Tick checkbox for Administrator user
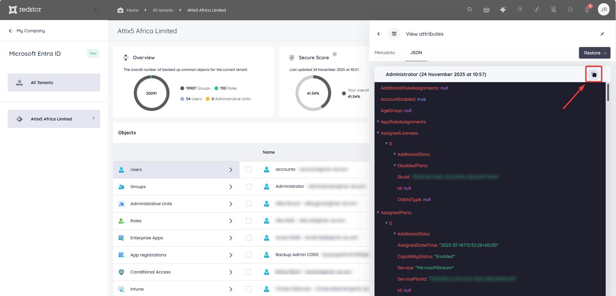Image resolution: width=616 pixels, height=296 pixels. pos(249,186)
